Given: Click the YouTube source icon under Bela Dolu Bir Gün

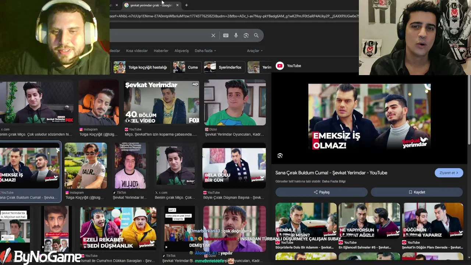Looking at the screenshot, I should tap(205, 192).
